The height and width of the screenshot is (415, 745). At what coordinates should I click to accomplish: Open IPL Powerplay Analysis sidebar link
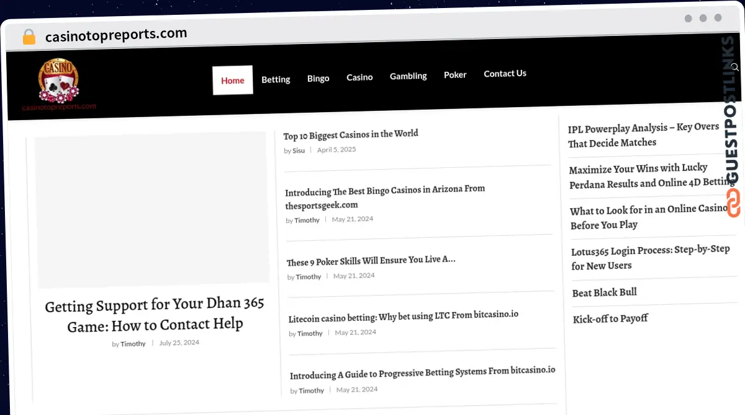643,135
